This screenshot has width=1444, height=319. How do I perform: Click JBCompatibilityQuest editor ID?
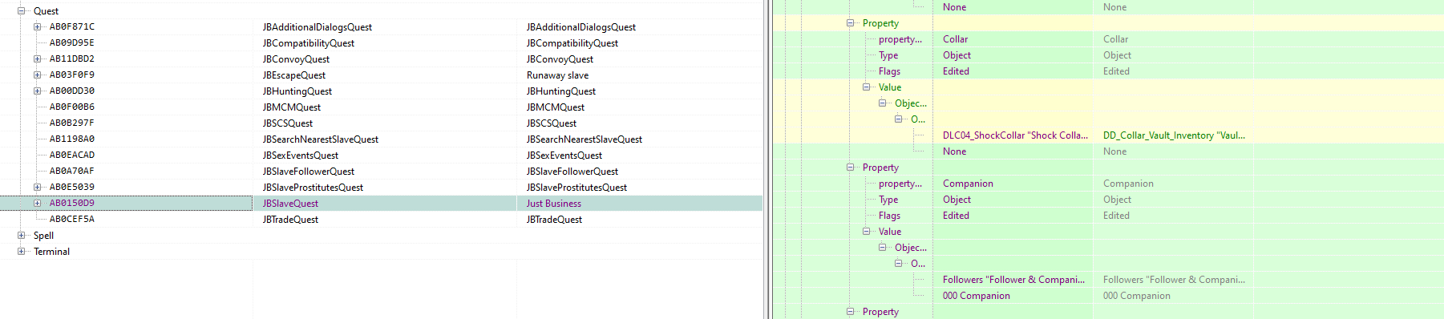(x=309, y=43)
